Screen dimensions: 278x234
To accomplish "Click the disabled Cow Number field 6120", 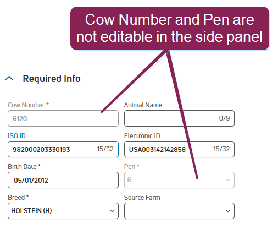I will [x=63, y=118].
